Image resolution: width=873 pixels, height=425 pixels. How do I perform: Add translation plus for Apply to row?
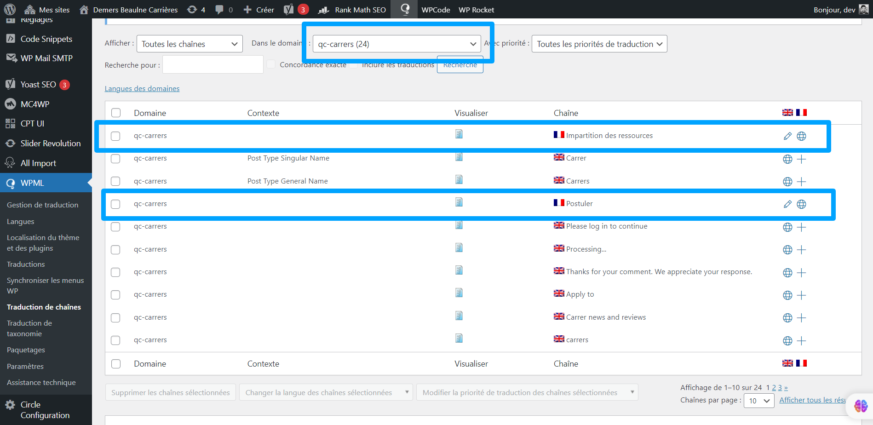(x=801, y=295)
